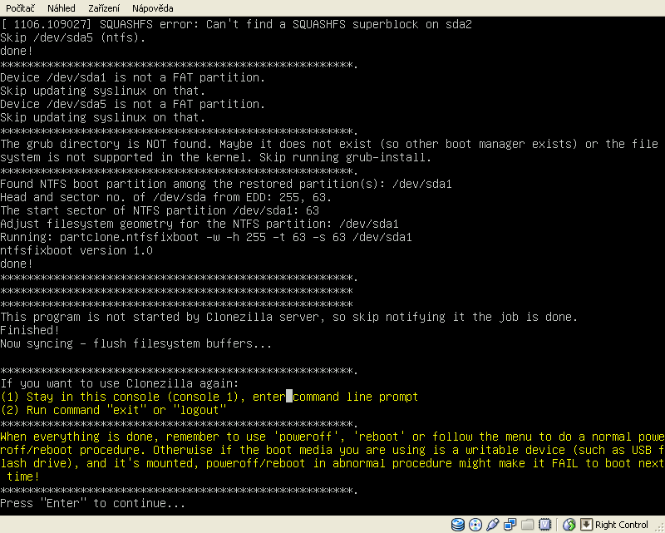Click the yellow 'Run command "exit"' line
Viewport: 665px width, 533px height.
pyautogui.click(x=113, y=410)
